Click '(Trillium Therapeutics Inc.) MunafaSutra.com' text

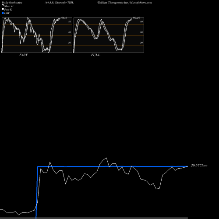coord(124,3)
